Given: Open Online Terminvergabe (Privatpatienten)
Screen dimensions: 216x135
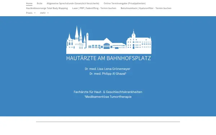Looking at the screenshot, I should [x=125, y=3].
